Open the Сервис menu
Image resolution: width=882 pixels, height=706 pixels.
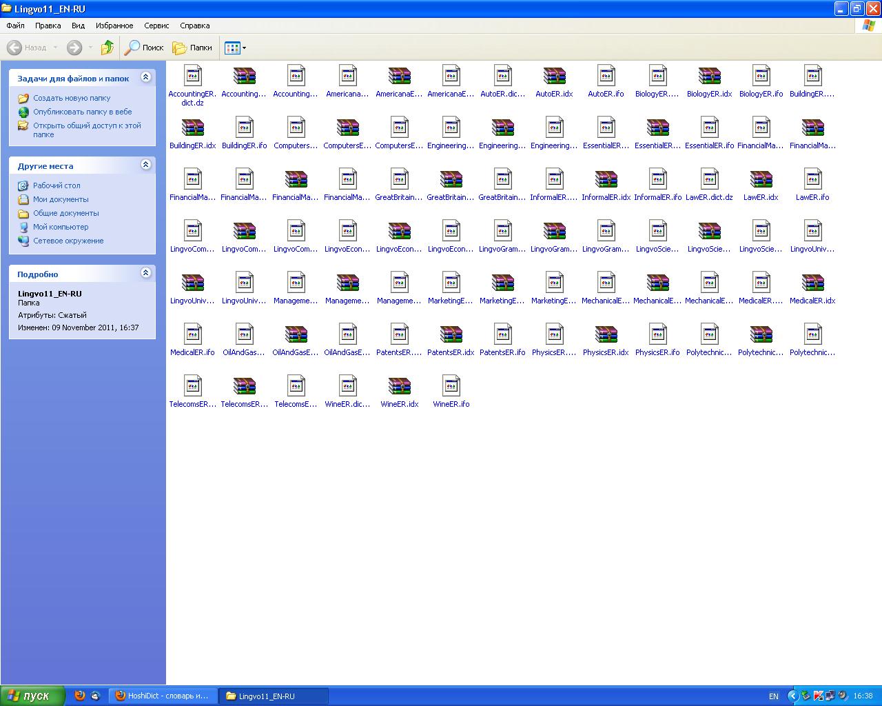point(156,26)
